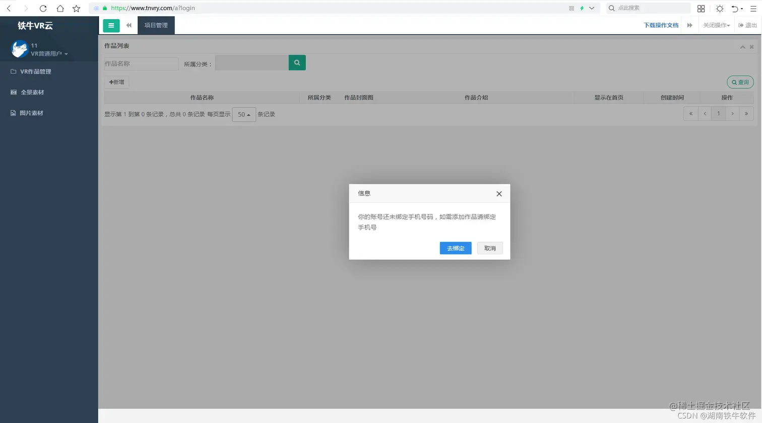The image size is (762, 423).
Task: Click the 新增 button to add a work
Action: pyautogui.click(x=116, y=81)
